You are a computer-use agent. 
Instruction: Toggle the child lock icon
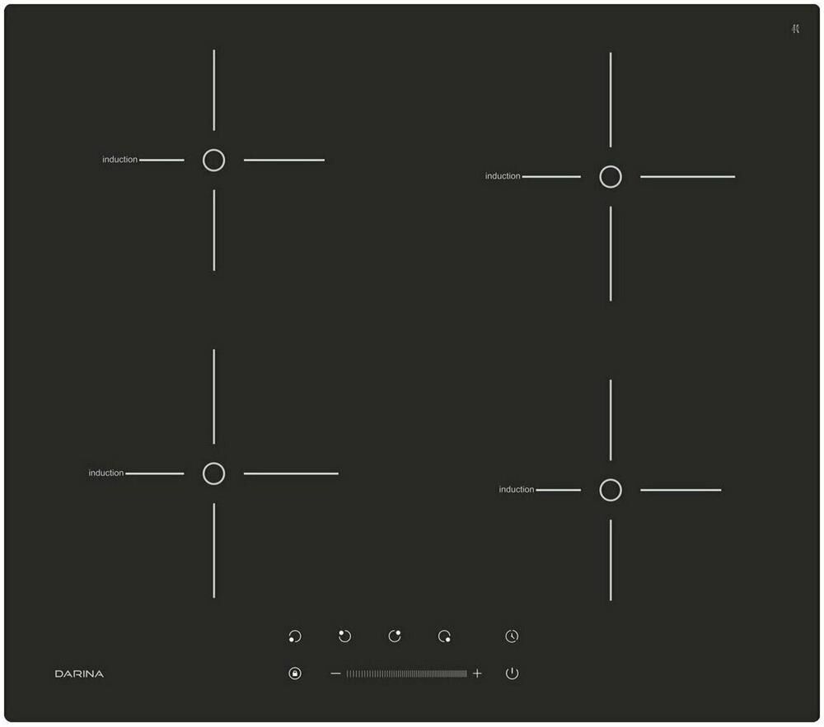(295, 673)
